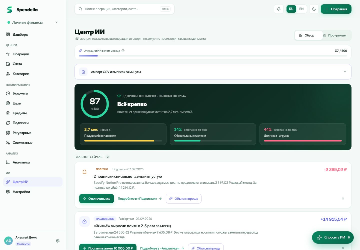Switch to the Про-режим tab
Screen dimensions: 360x250
point(334,35)
